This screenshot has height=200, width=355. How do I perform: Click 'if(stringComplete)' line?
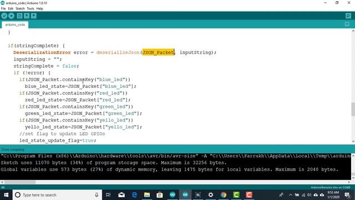[36, 46]
